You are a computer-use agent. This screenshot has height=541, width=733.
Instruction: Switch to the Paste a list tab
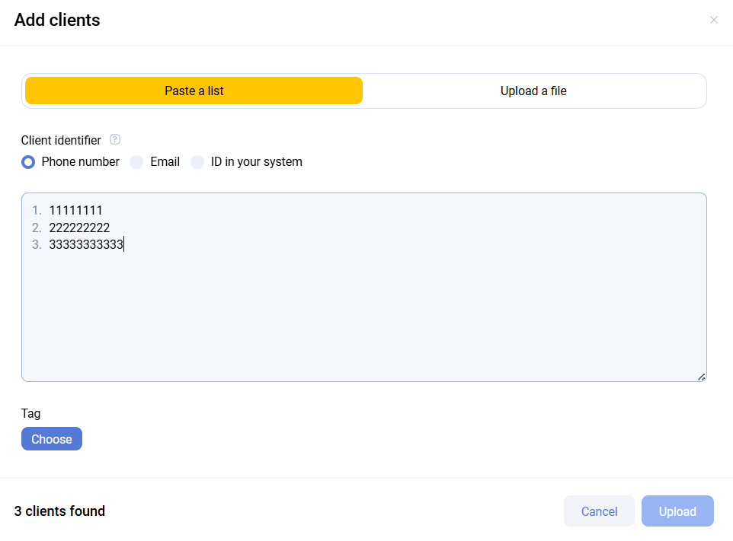pos(194,91)
